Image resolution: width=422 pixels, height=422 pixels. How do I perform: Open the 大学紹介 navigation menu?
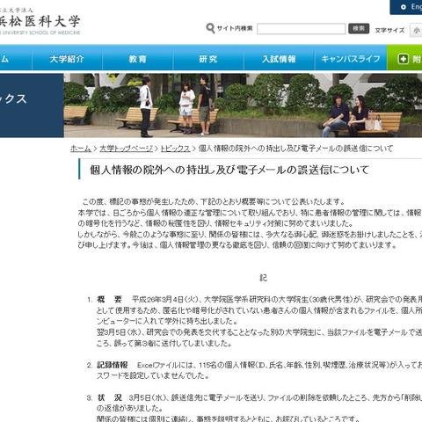(x=67, y=59)
